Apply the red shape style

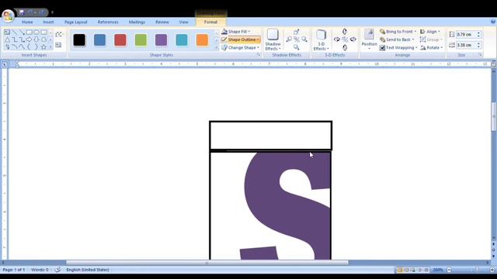[x=120, y=40]
